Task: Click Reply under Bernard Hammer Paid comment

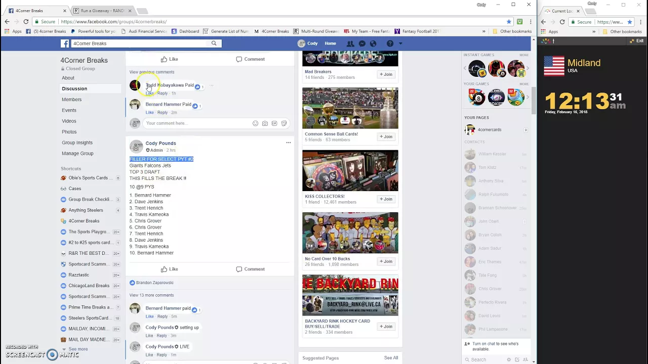Action: click(163, 112)
